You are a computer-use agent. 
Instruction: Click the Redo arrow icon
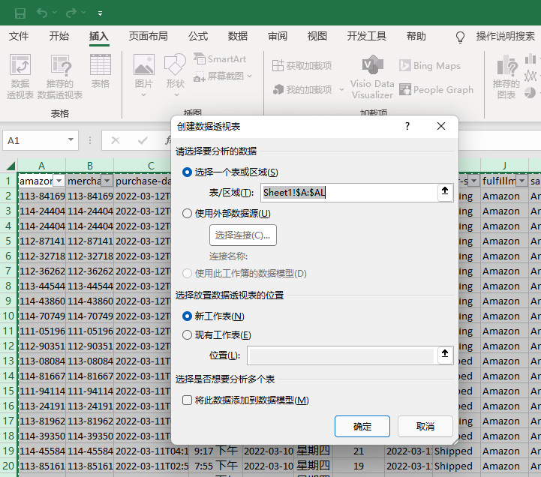[71, 13]
